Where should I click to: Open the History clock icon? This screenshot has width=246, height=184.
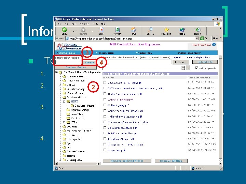tap(198, 30)
